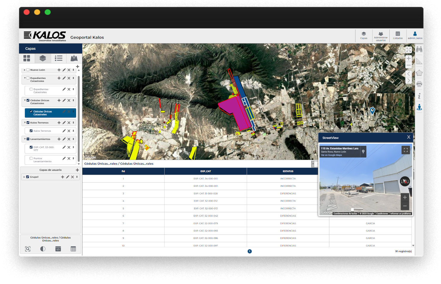441x284 pixels.
Task: Uncheck the EXP. CAT. 53-000-1177 layer
Action: [x=31, y=147]
